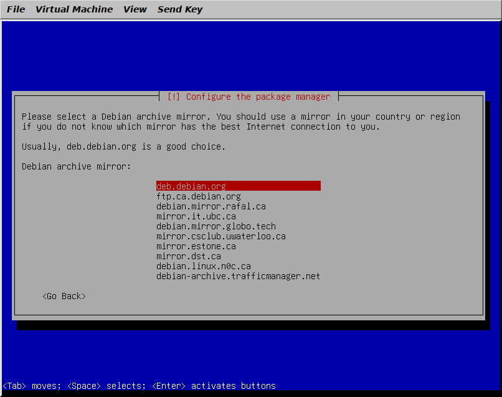Choose debian-archive.trafficmanager.net mirror
Viewport: 502px width, 397px height.
click(238, 276)
